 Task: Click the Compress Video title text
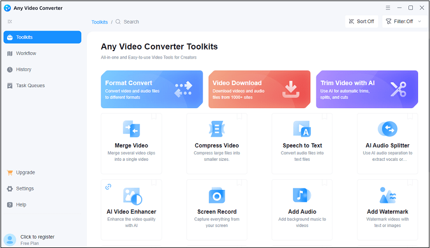(x=217, y=145)
